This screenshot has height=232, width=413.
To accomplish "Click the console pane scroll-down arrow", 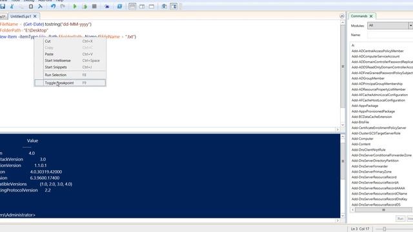I will [x=343, y=216].
